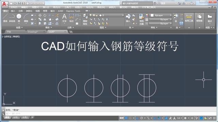Toggle annotation visibility in status bar

tap(166, 118)
